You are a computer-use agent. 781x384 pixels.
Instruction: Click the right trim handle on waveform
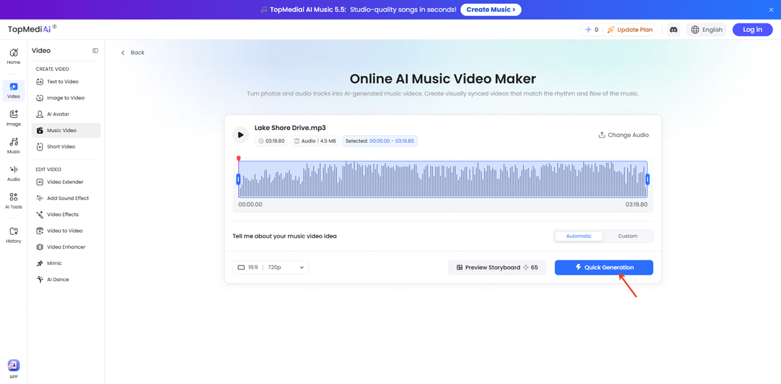click(648, 179)
